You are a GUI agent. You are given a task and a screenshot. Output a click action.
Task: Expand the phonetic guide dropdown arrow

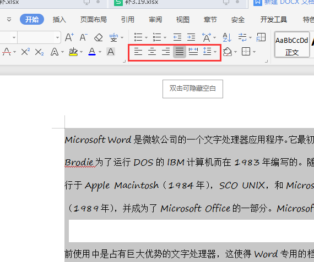(x=122, y=37)
